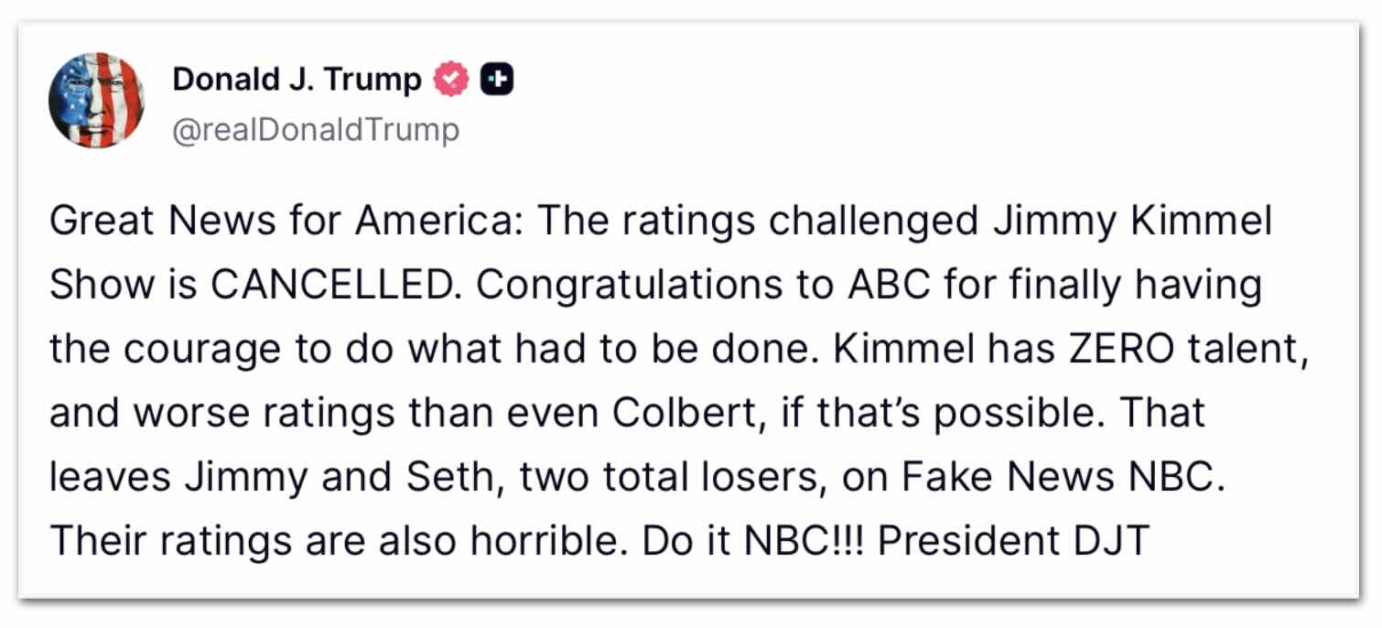Click the Donald J. Trump profile avatar
This screenshot has height=628, width=1382.
pyautogui.click(x=96, y=100)
